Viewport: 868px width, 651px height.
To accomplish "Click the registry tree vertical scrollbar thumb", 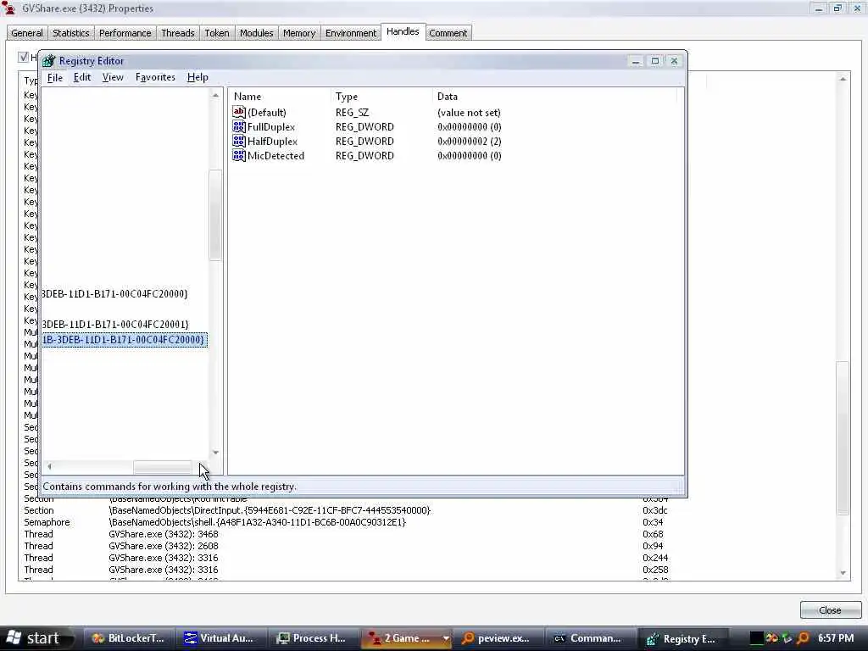I will coord(215,214).
